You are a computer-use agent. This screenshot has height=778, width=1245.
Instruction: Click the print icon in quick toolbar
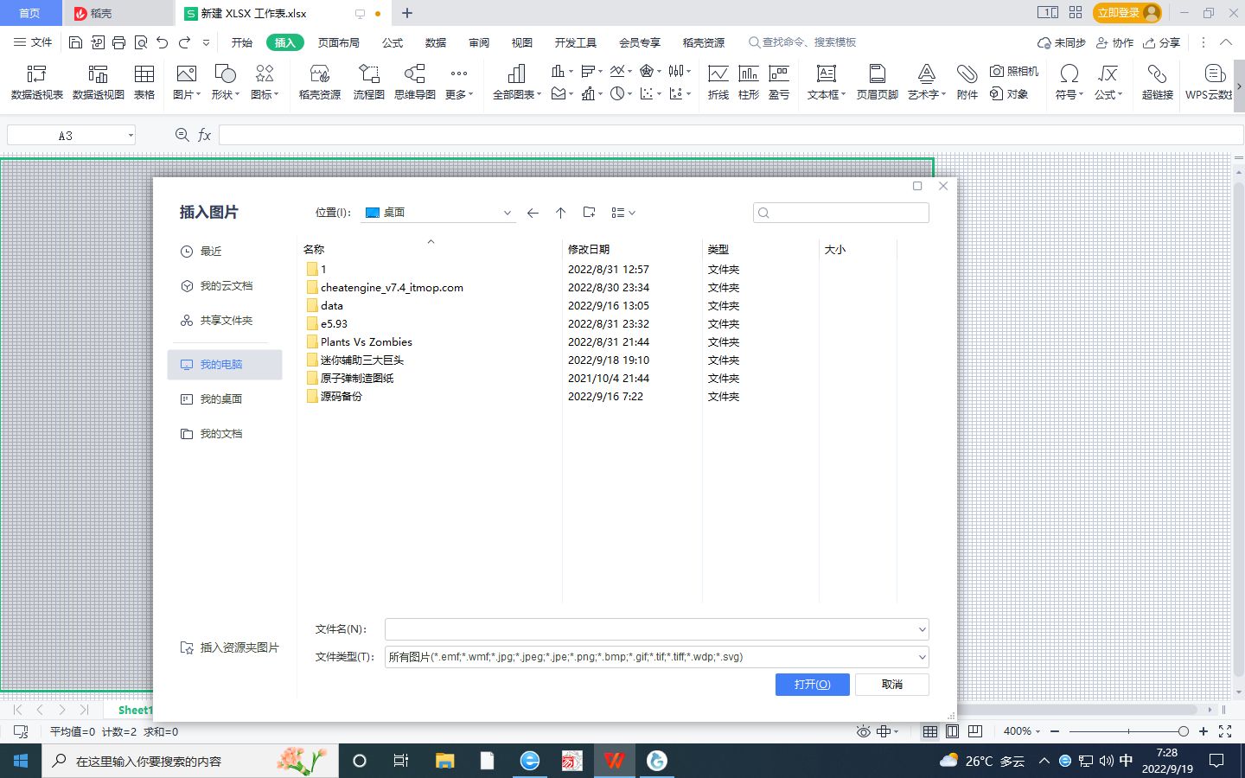[118, 42]
